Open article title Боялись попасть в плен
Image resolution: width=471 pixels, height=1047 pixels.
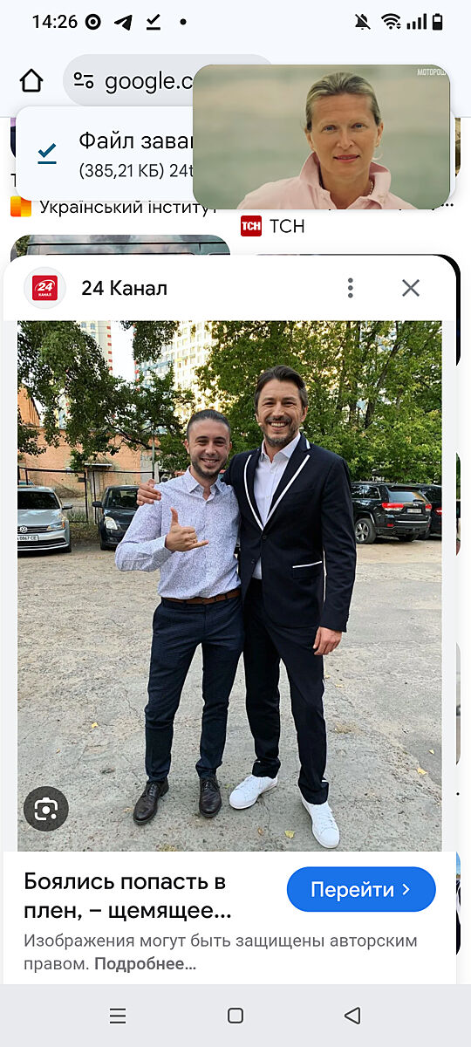click(x=128, y=895)
